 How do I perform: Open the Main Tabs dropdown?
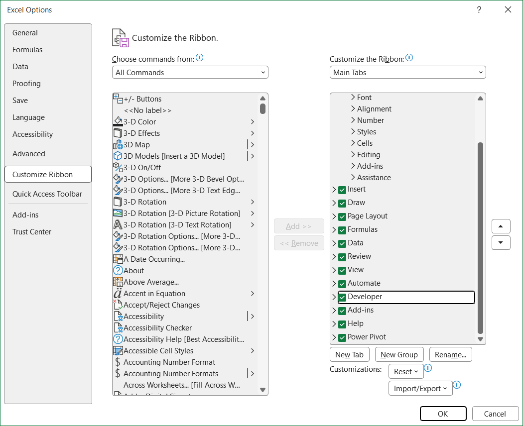[x=407, y=72]
